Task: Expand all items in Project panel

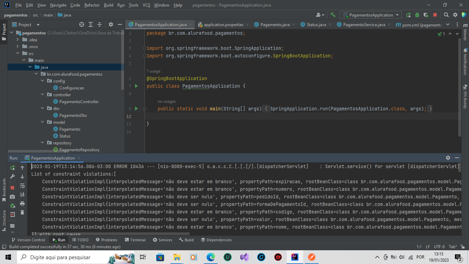Action: 91,24
